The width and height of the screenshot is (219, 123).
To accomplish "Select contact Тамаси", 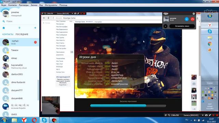I will click(x=20, y=50).
